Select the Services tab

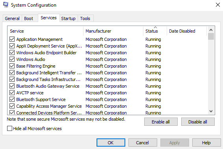pos(48,18)
